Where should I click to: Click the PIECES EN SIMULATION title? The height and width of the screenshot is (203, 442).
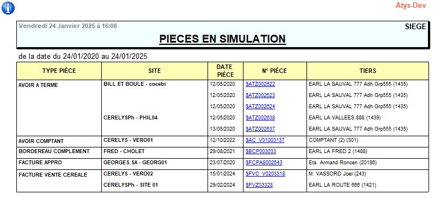tap(223, 39)
